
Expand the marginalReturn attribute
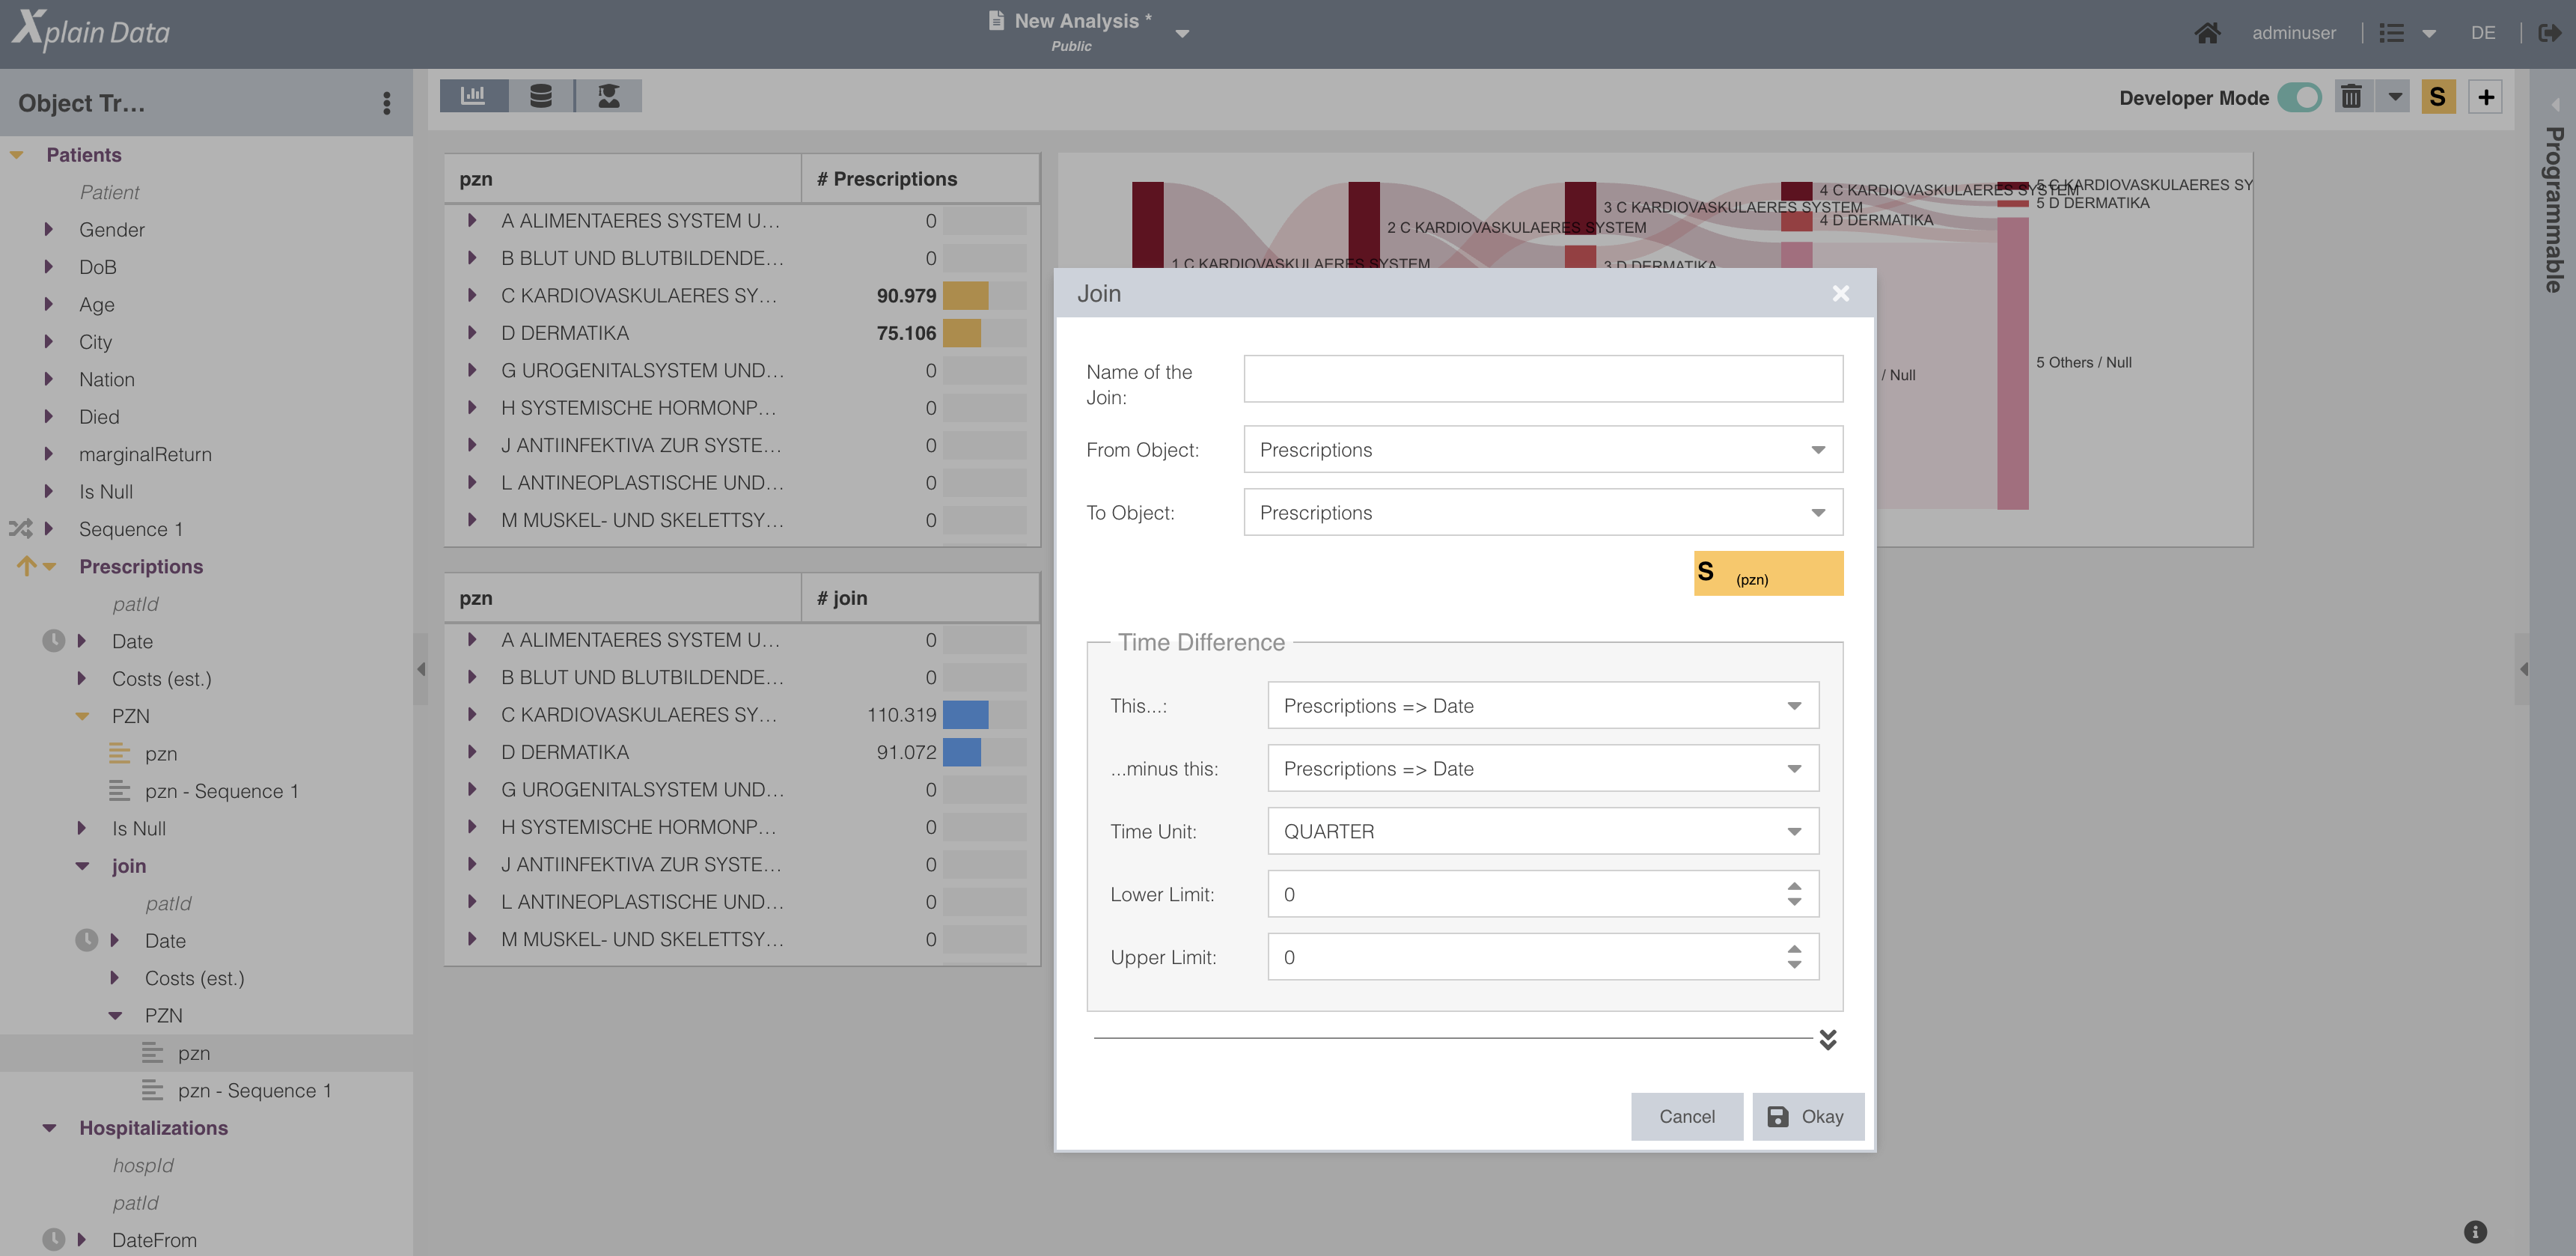point(48,453)
